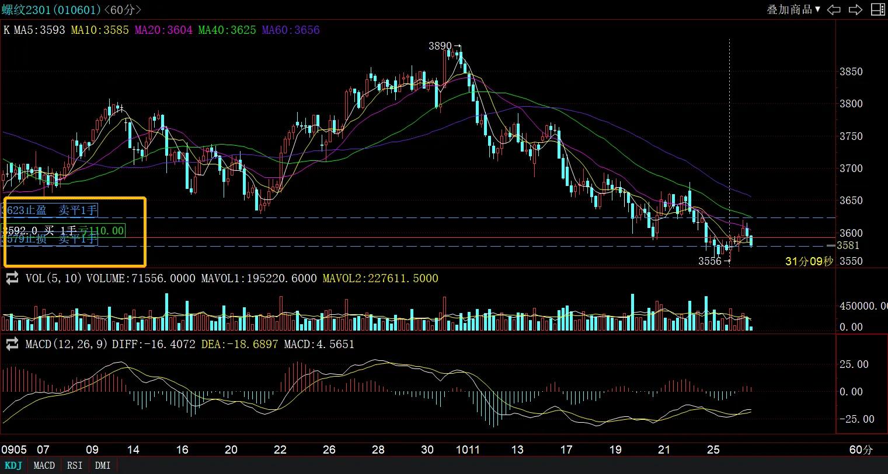Image resolution: width=888 pixels, height=474 pixels.
Task: Select the 3592.0 买 1手 position label
Action: [64, 231]
